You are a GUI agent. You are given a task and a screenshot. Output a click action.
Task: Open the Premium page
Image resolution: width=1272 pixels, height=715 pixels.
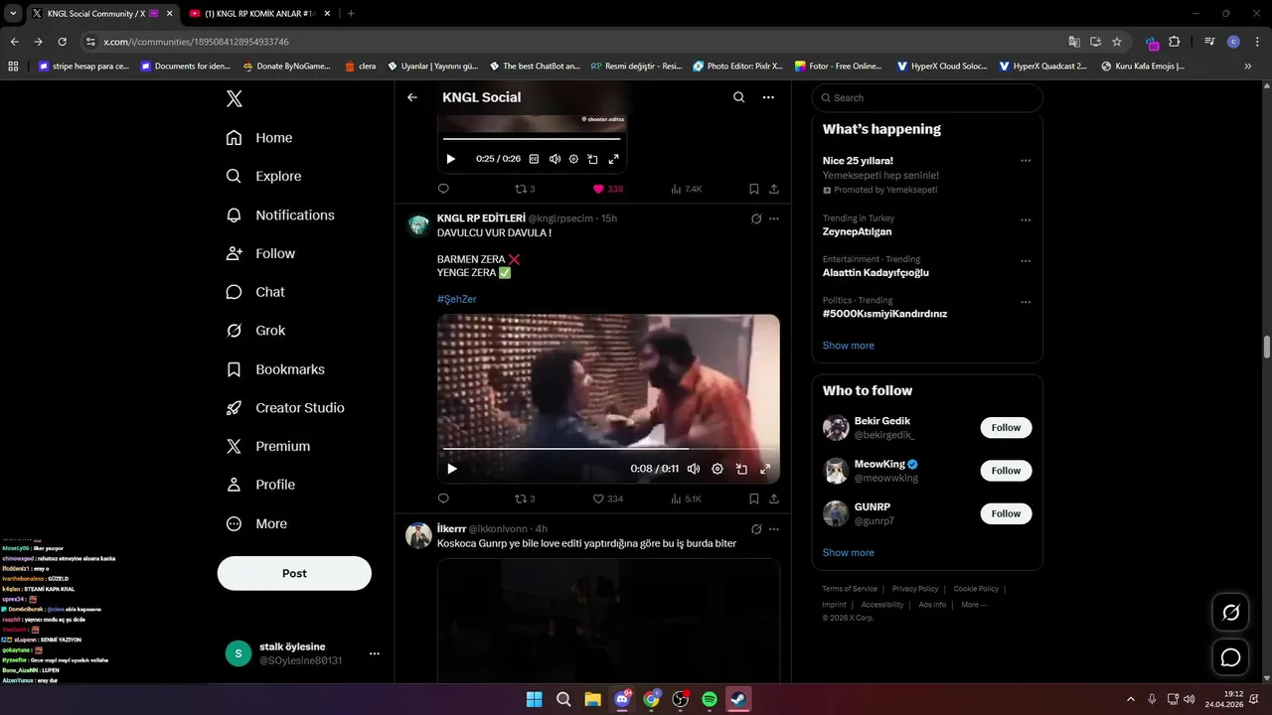[268, 447]
